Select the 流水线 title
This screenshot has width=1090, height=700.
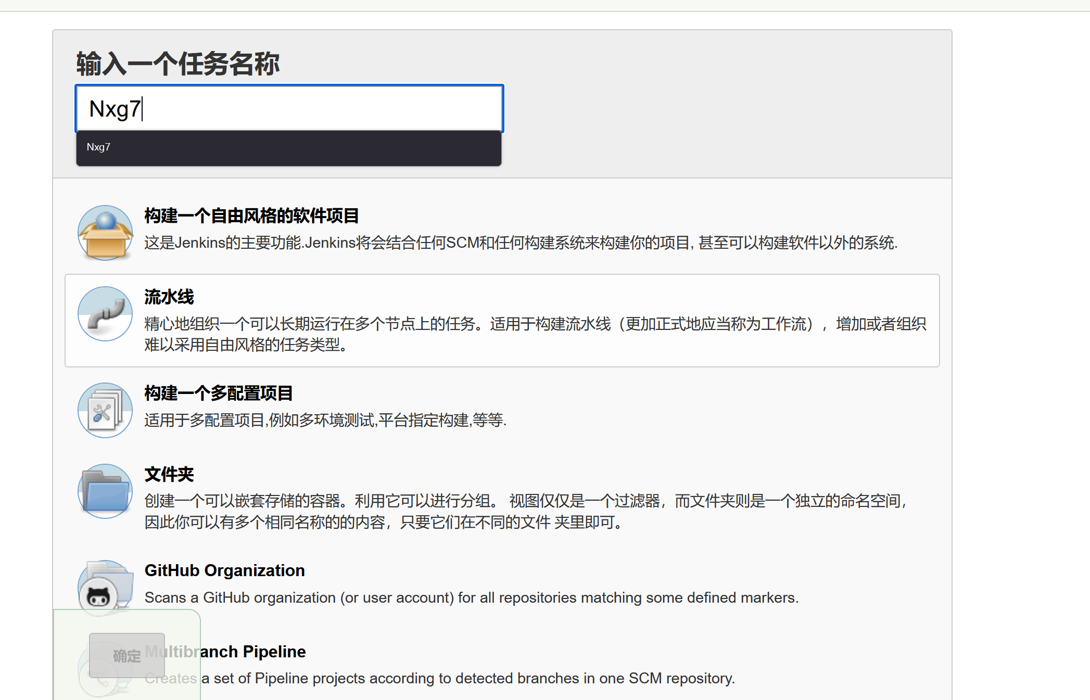coord(169,297)
